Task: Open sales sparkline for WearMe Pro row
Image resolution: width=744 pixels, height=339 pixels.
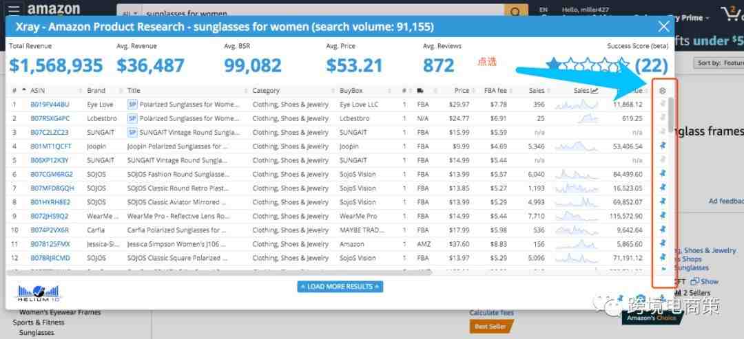Action: (577, 216)
